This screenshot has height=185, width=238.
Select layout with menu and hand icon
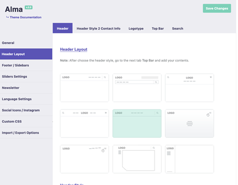(84, 159)
